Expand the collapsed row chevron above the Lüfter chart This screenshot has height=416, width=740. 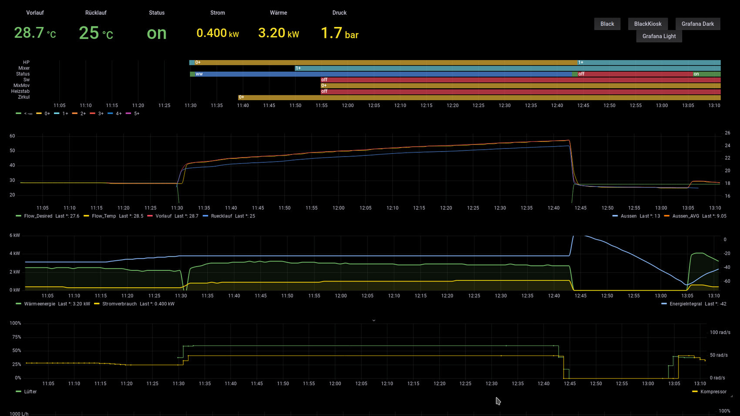(373, 320)
